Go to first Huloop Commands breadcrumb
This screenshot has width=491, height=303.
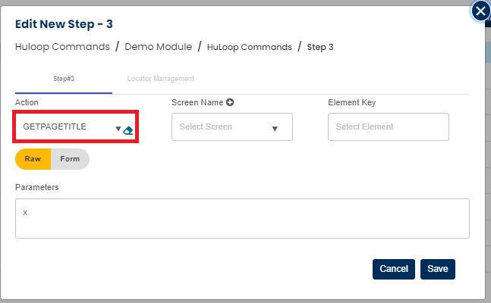coord(62,47)
